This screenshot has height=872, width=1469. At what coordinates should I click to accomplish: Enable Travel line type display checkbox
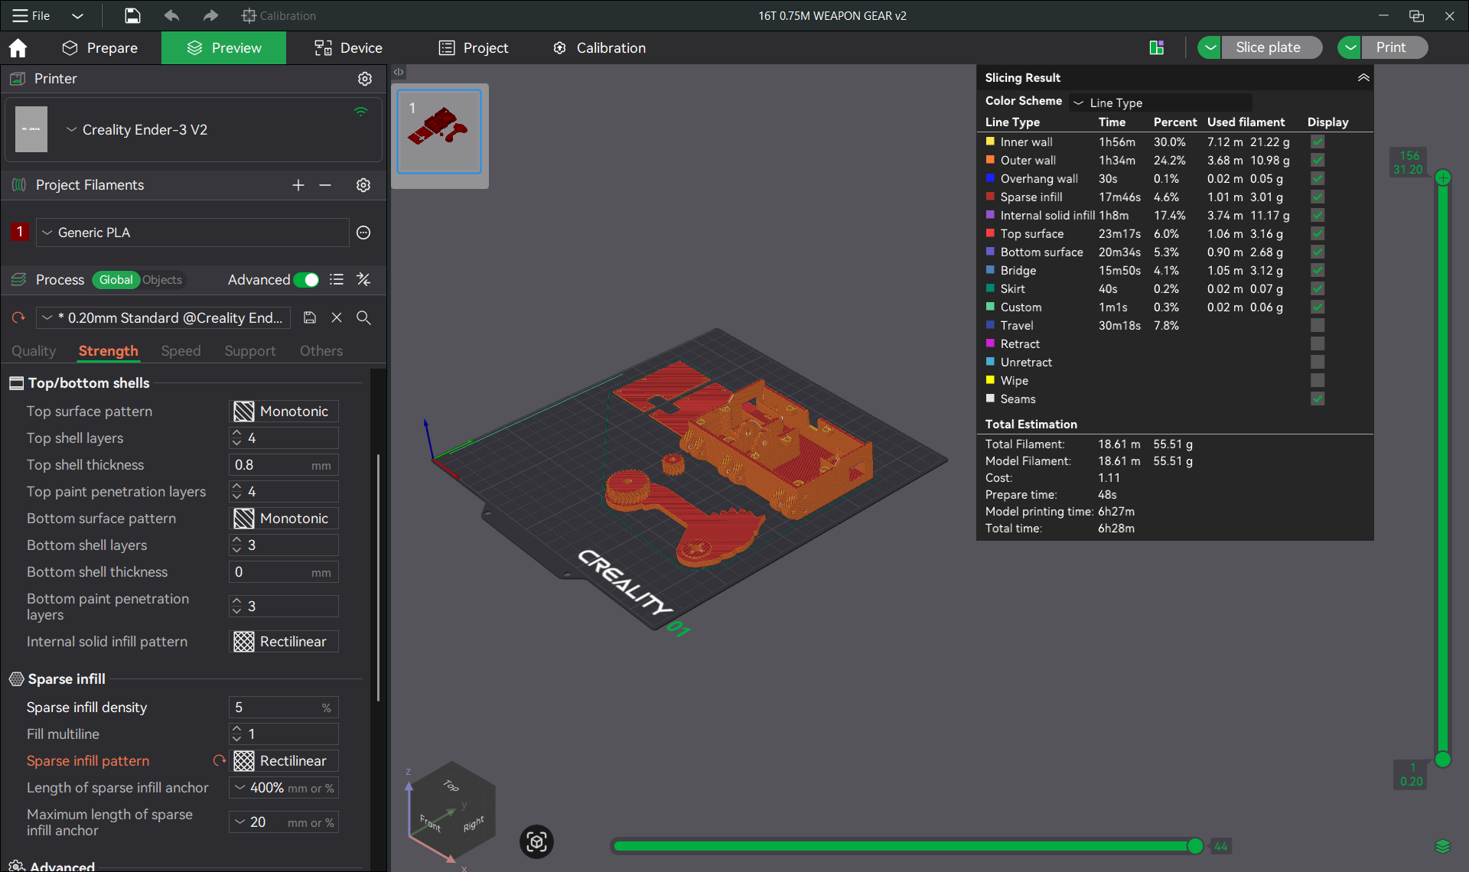[x=1318, y=326]
